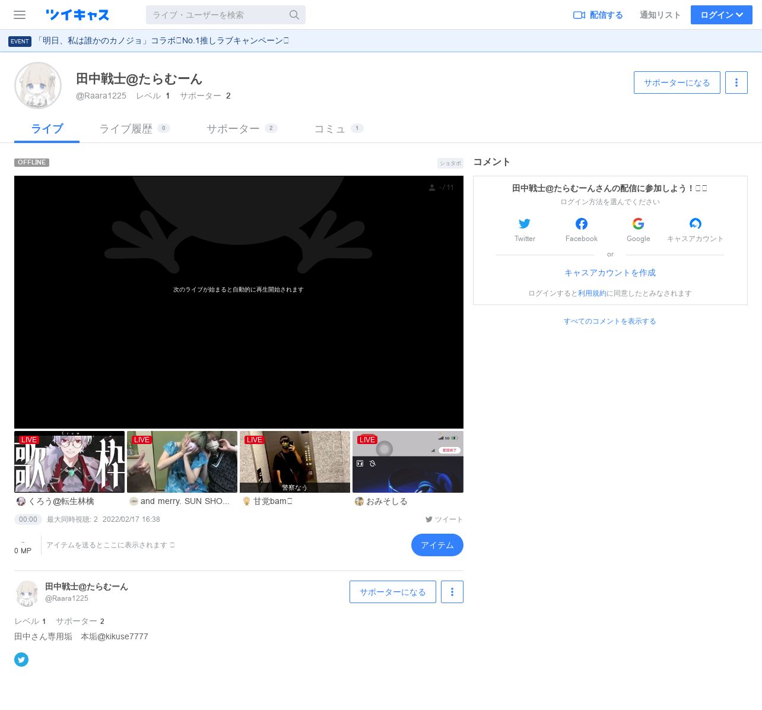Choose Cas account login icon
The height and width of the screenshot is (710, 762).
695,224
